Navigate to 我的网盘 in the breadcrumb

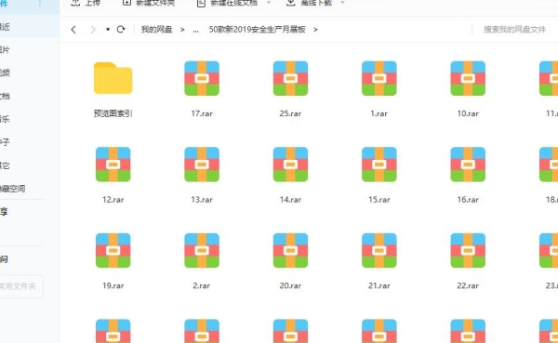pyautogui.click(x=156, y=29)
